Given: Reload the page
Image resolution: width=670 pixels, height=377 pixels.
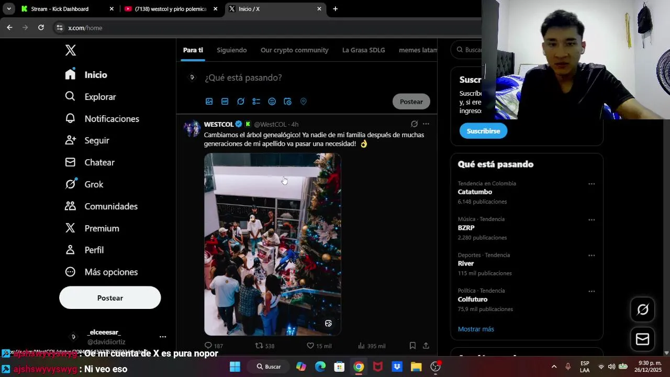Looking at the screenshot, I should point(41,28).
